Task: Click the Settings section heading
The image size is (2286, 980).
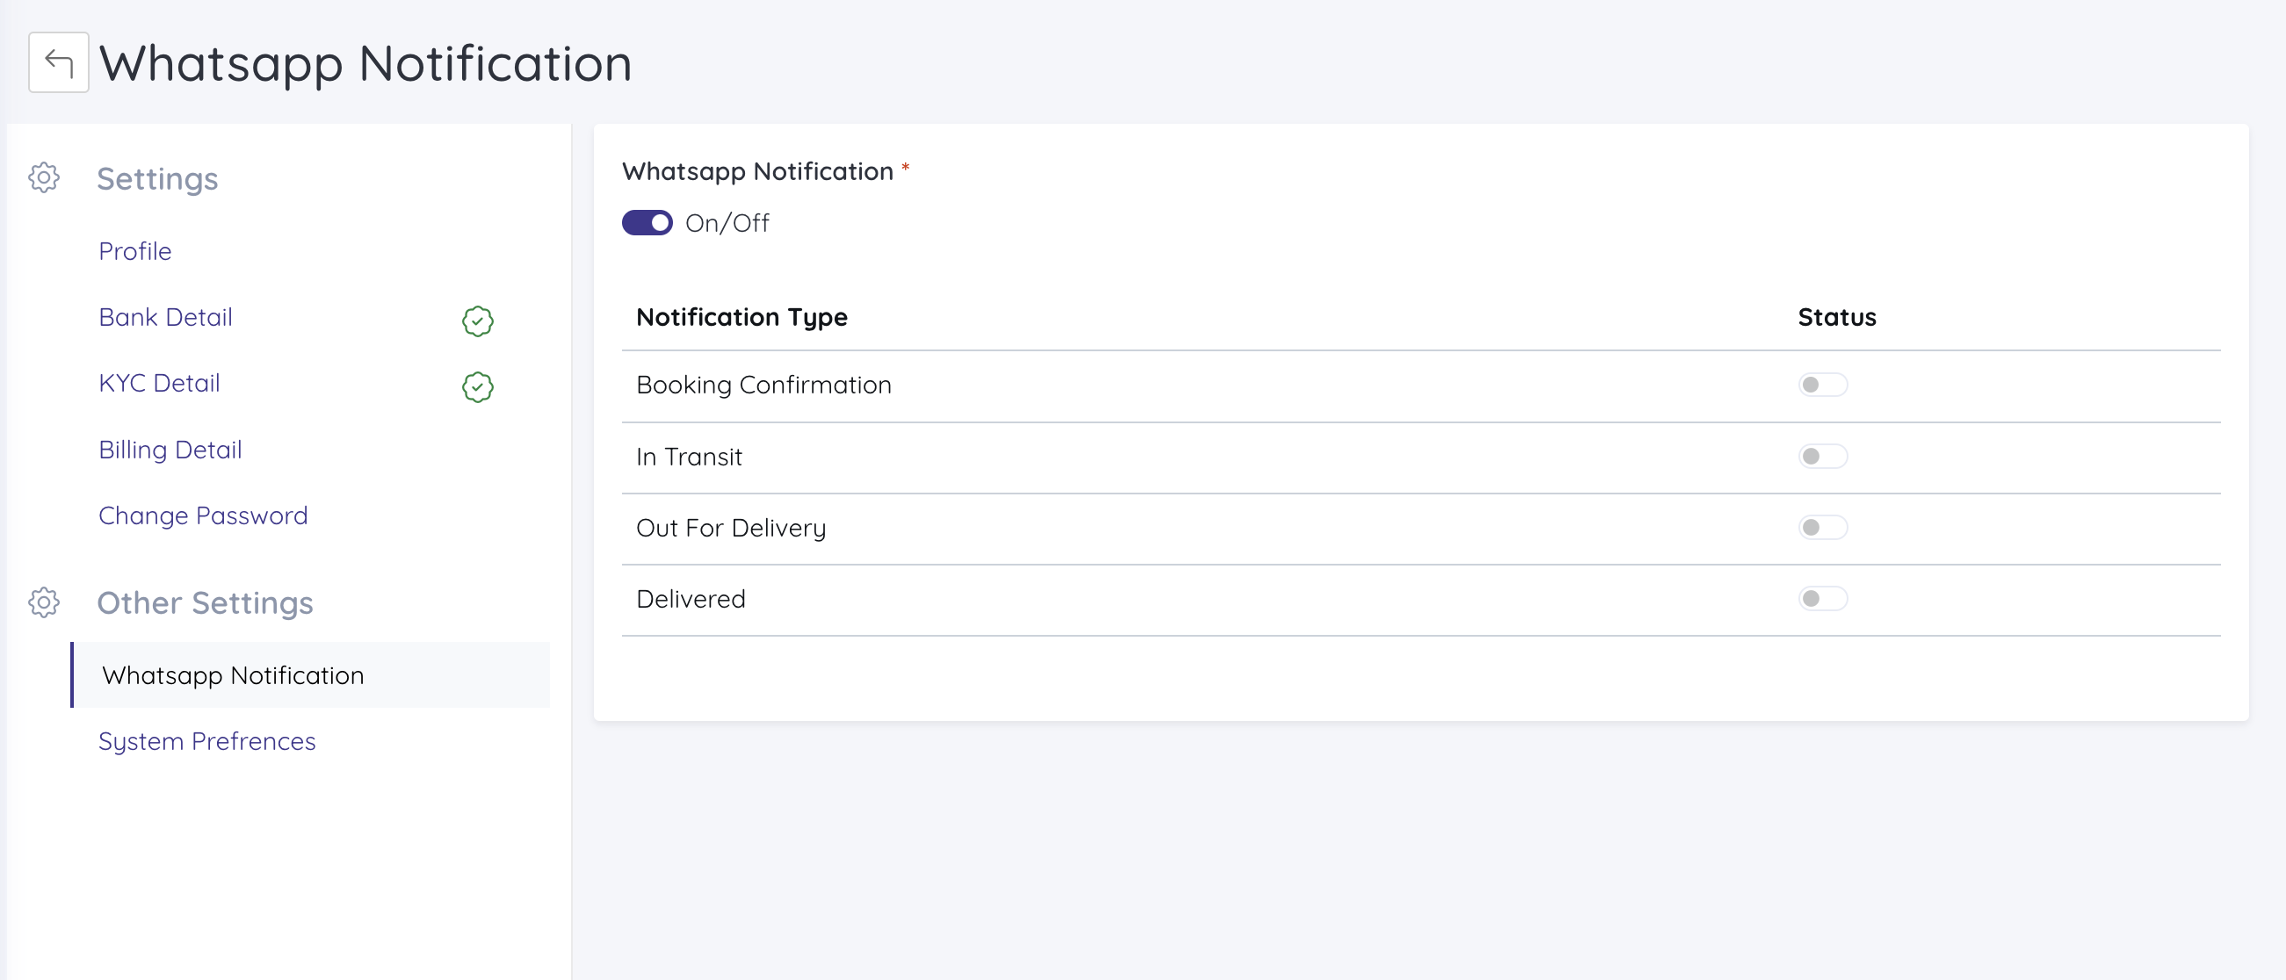Action: click(157, 178)
